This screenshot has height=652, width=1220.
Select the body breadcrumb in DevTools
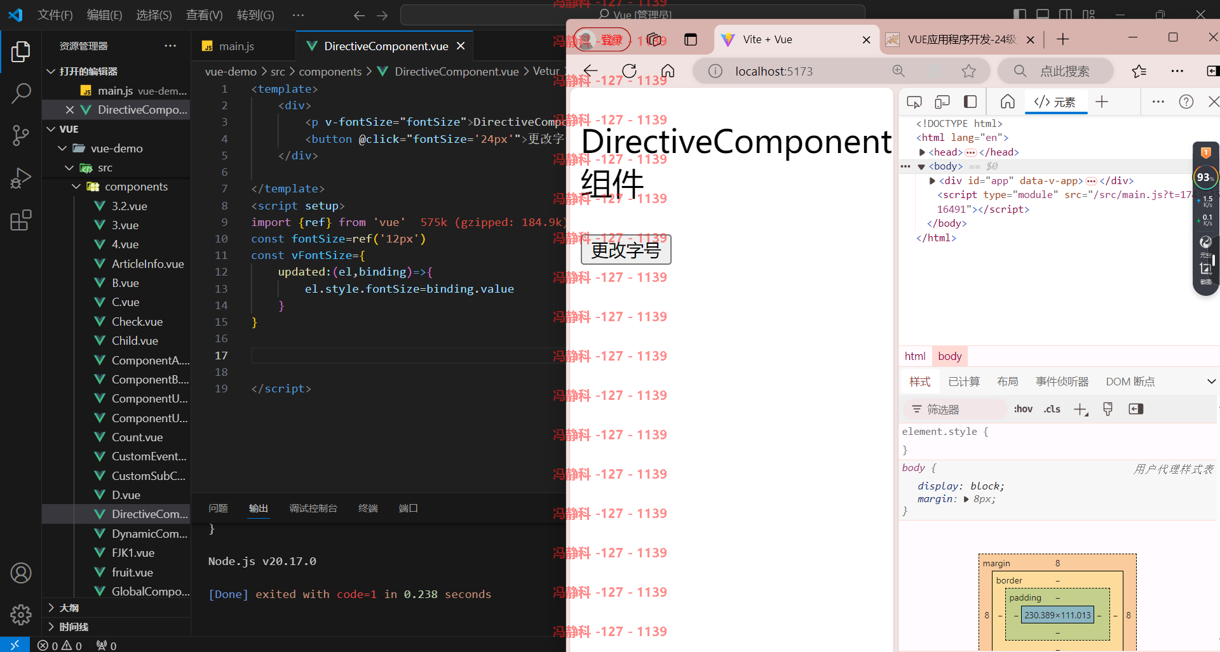950,356
